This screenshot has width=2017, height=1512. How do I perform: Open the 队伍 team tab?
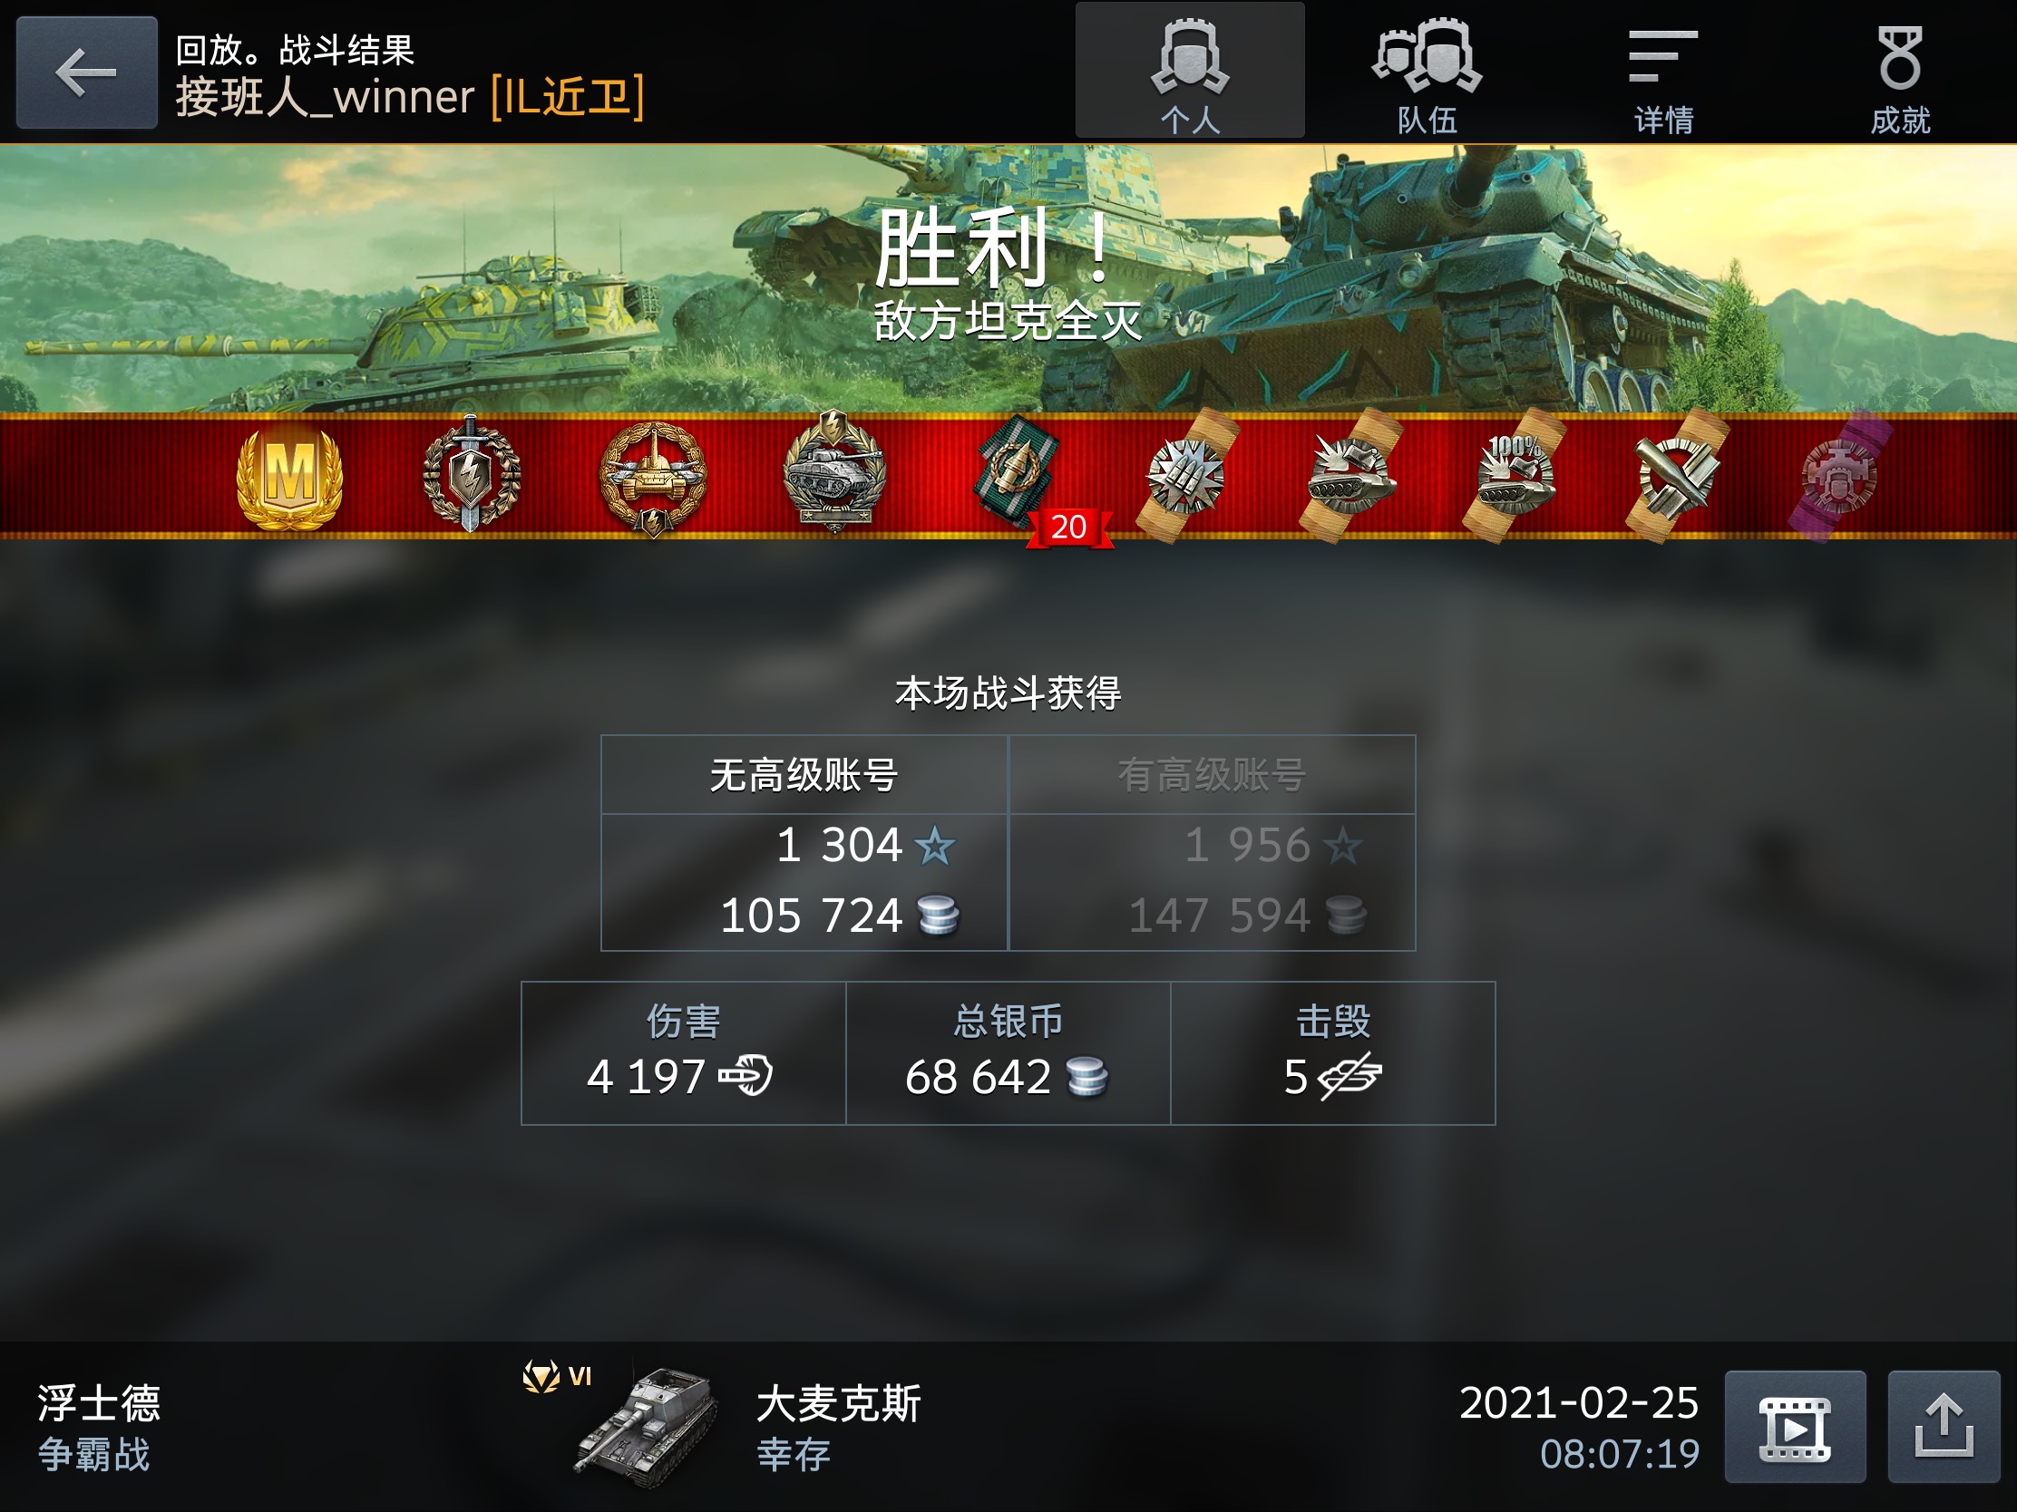[1427, 70]
